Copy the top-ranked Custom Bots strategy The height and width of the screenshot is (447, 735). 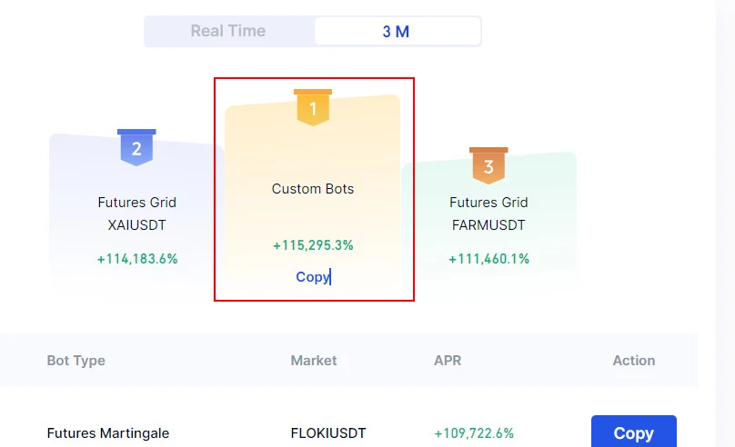313,276
